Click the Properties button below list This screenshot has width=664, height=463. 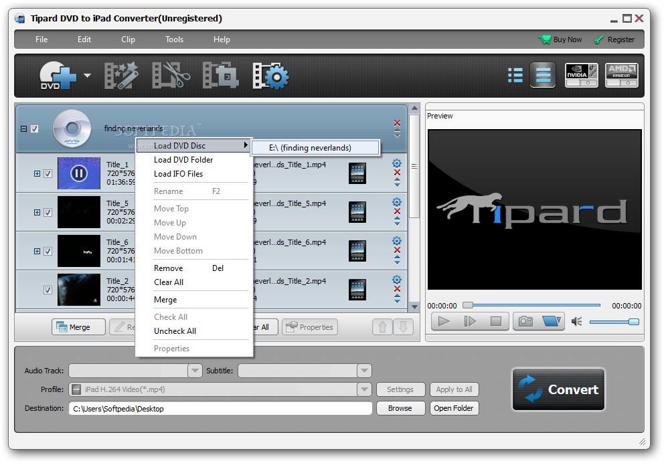click(309, 327)
